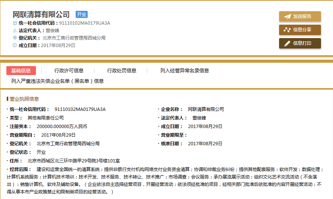View the 列入严重违法失信企业名单（黑名单）信息 tab
Screen dimensions: 333x199
pos(57,81)
